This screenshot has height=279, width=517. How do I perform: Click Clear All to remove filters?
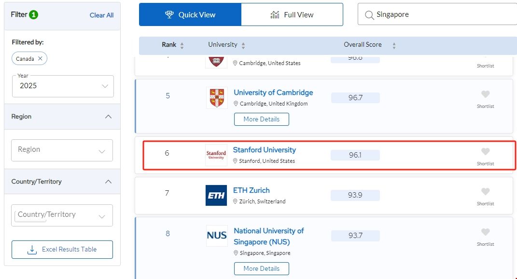[x=101, y=15]
